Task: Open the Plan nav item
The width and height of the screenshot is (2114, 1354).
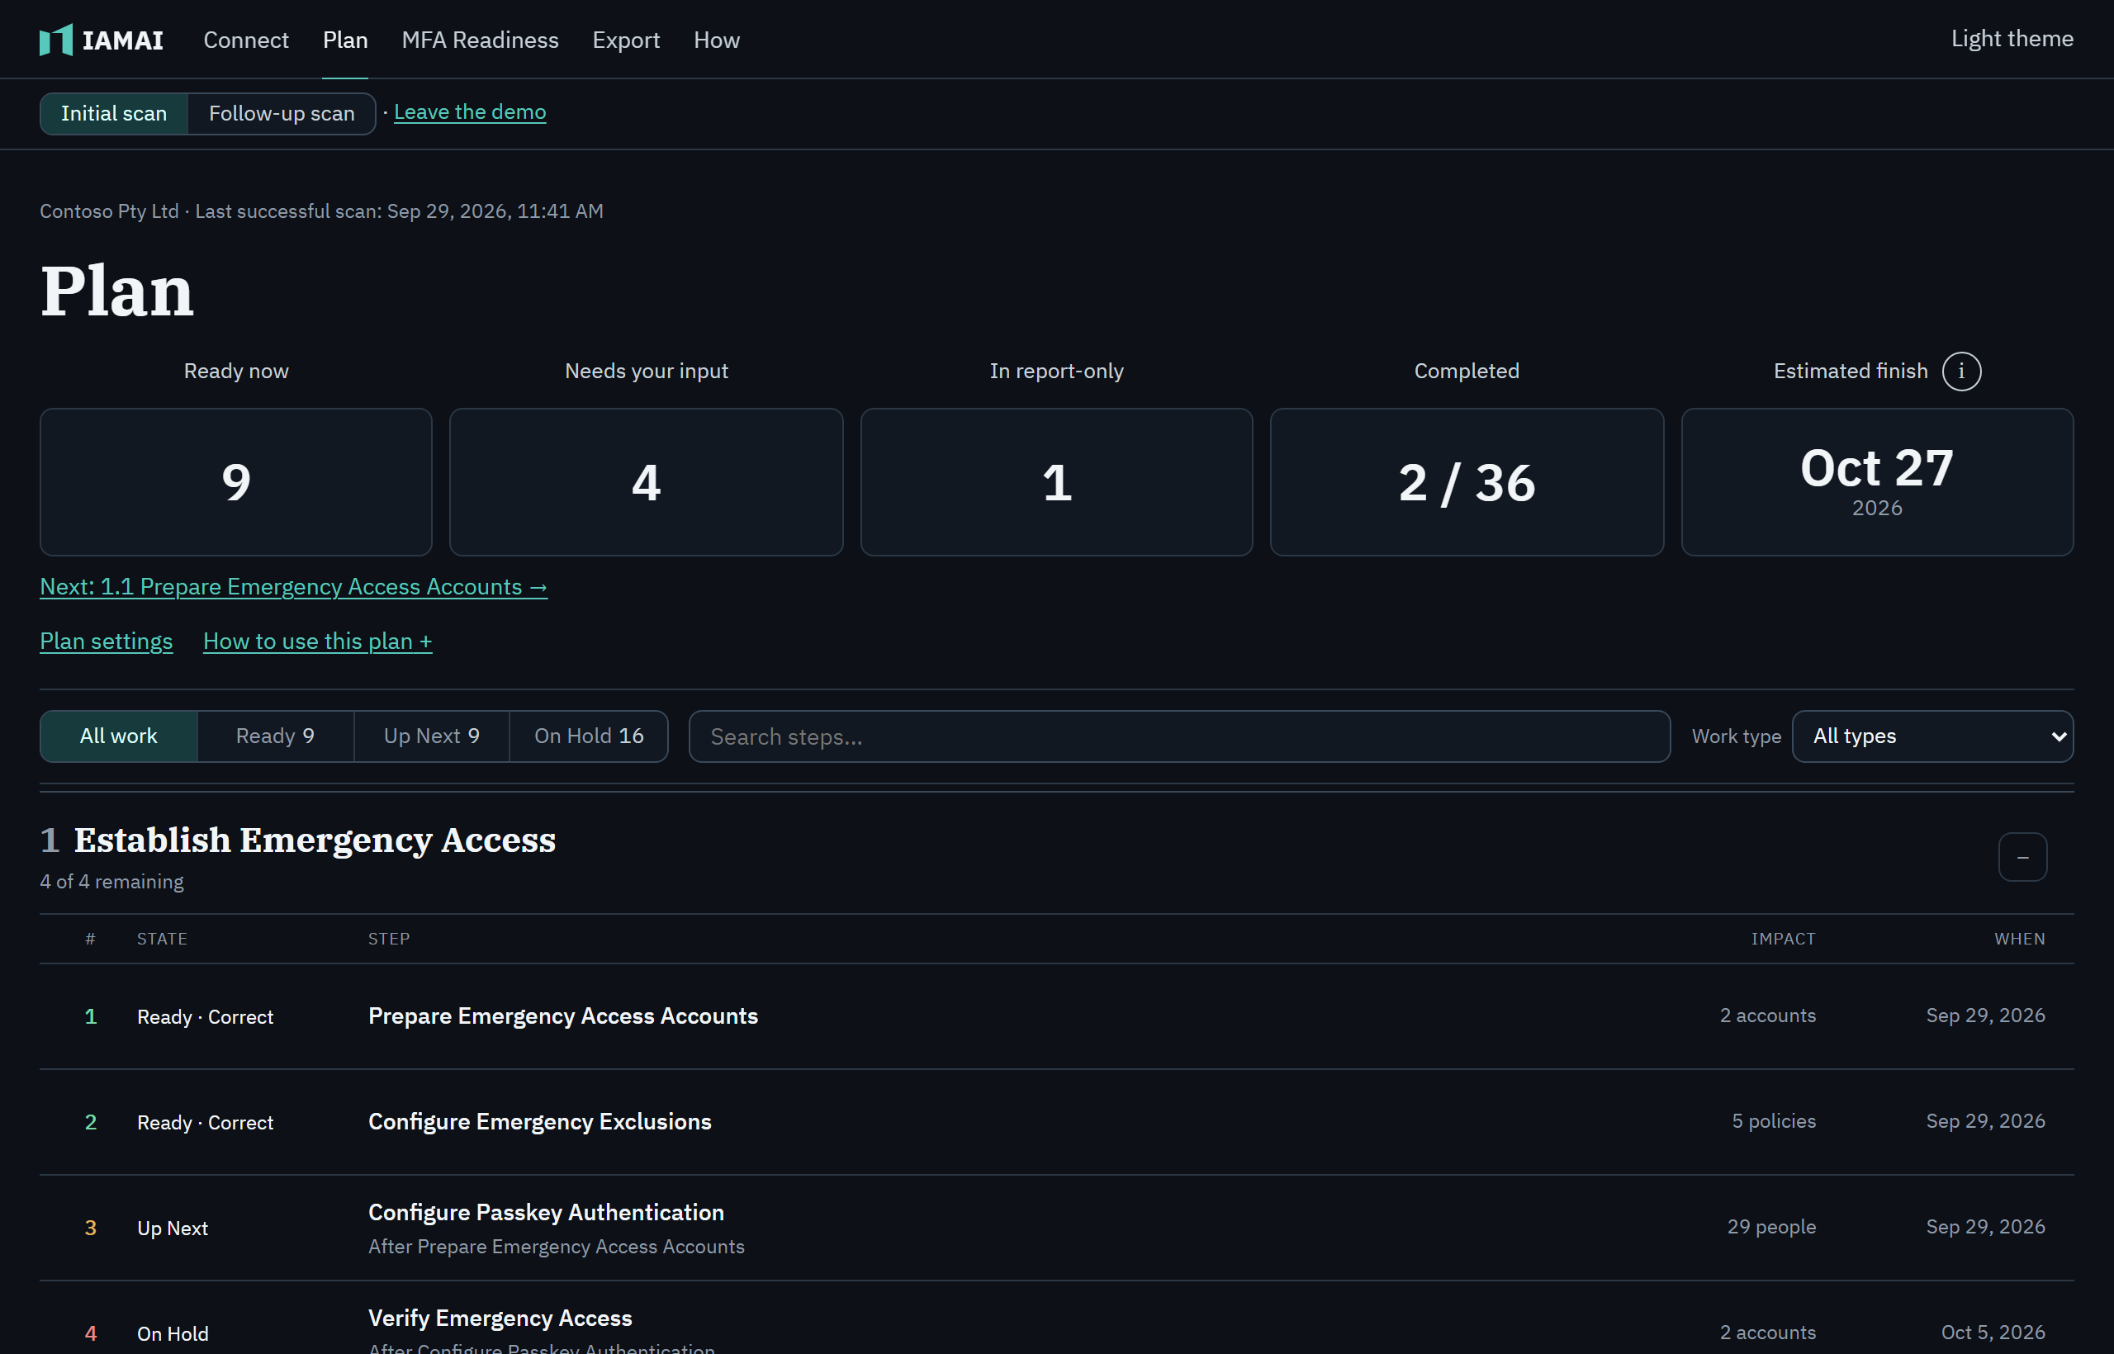Action: pos(344,40)
